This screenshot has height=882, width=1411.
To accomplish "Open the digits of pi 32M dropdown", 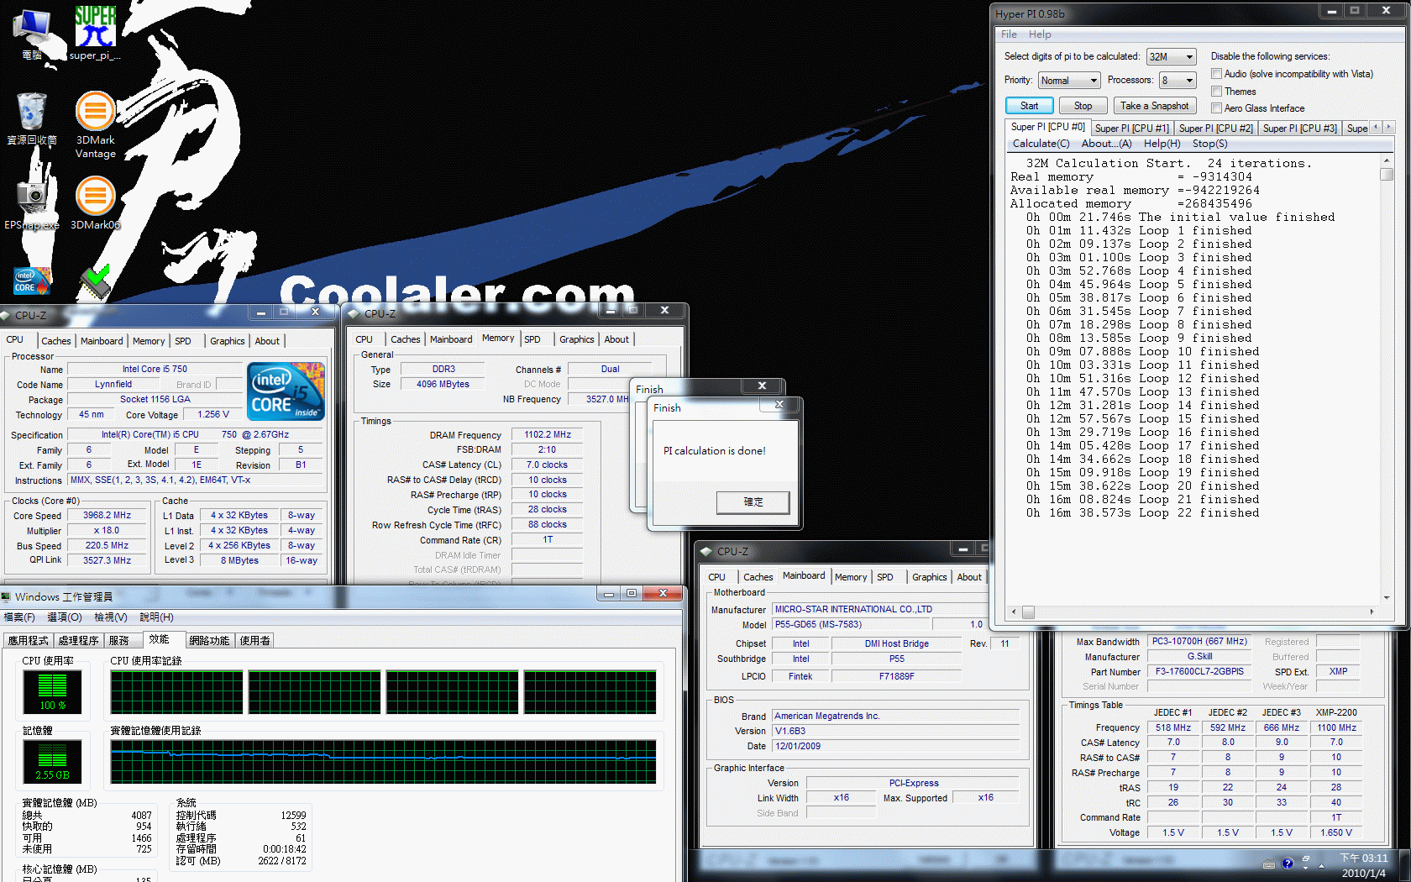I will tap(1171, 56).
